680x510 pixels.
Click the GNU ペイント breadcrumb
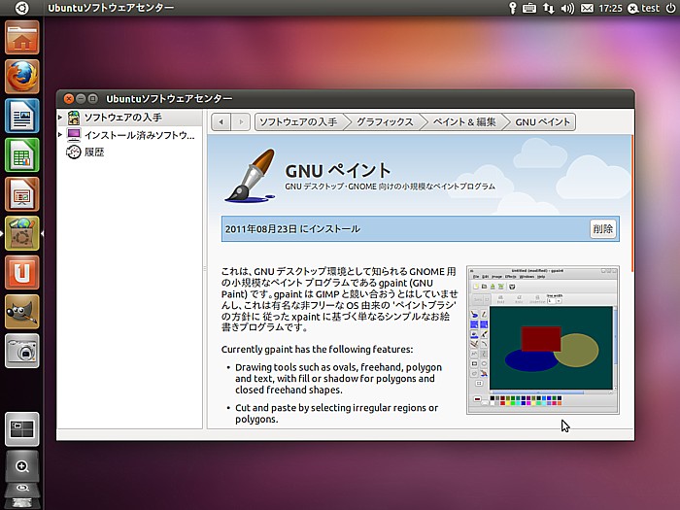tap(542, 121)
